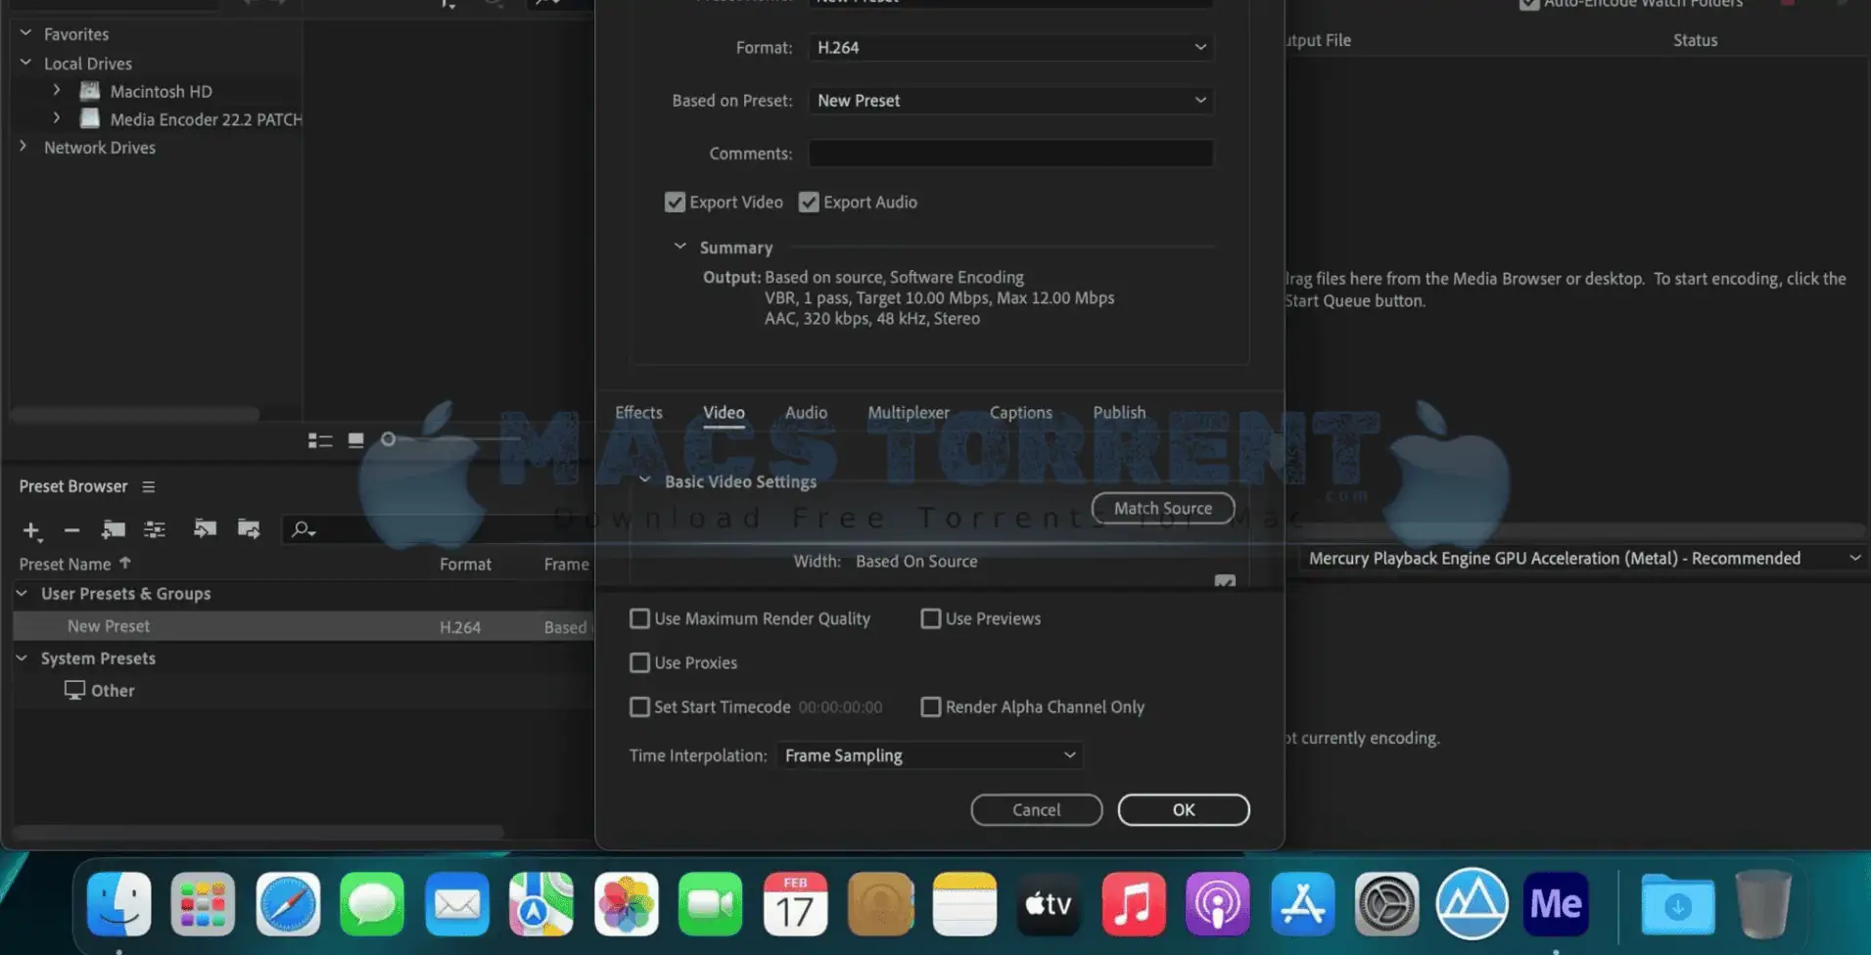Click the plus Create New Preset icon
1871x955 pixels.
point(31,530)
